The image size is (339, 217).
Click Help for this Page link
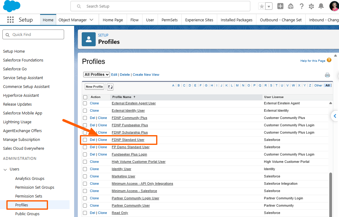click(x=313, y=61)
